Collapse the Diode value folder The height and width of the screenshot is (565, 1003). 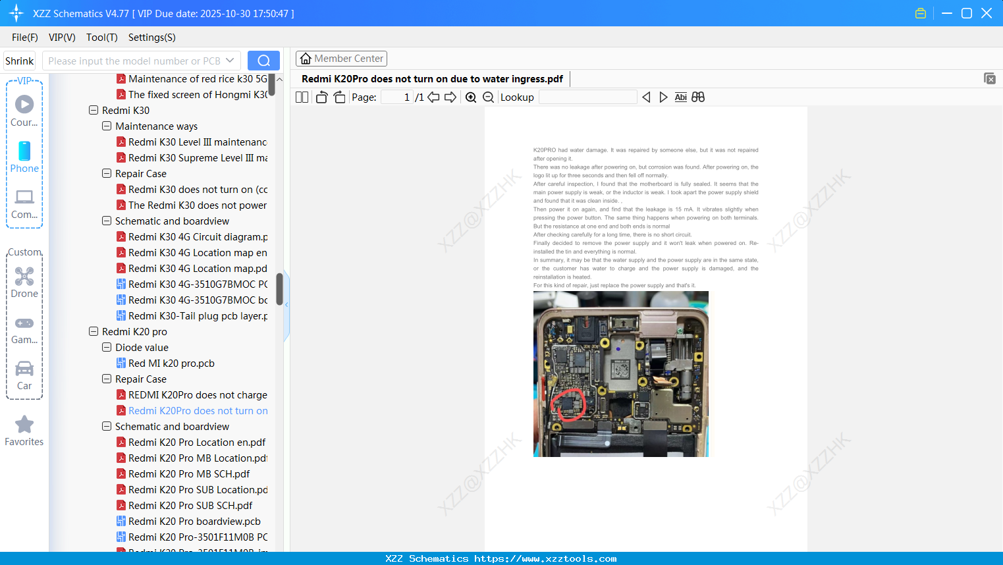click(x=107, y=347)
